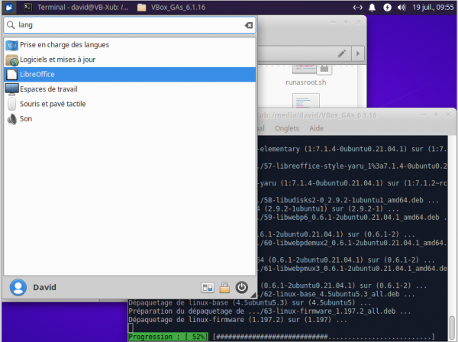Click the power log out button
458x342 pixels.
click(x=242, y=288)
